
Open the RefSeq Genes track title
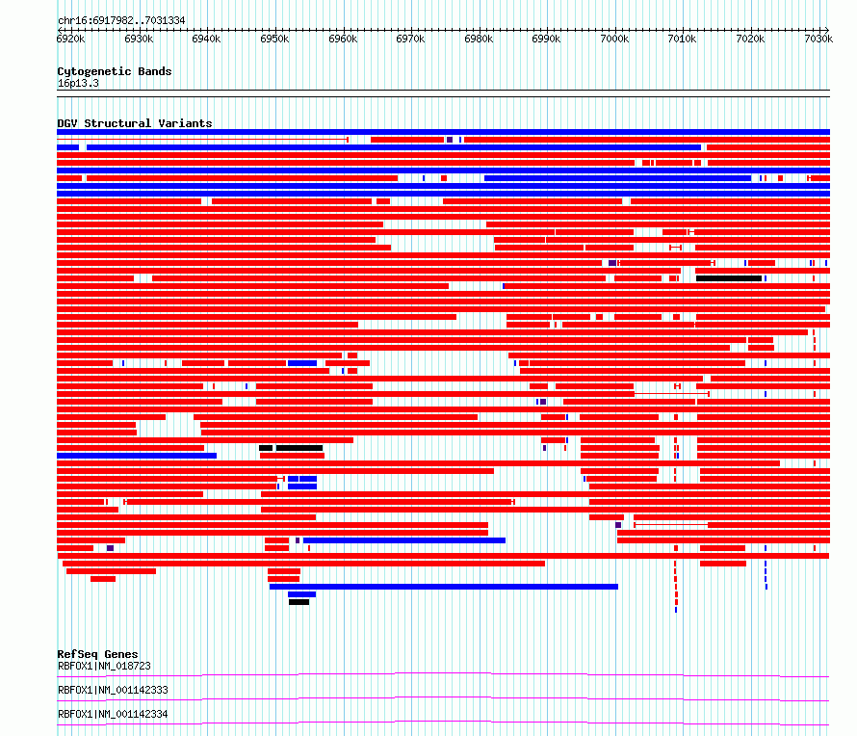point(97,654)
